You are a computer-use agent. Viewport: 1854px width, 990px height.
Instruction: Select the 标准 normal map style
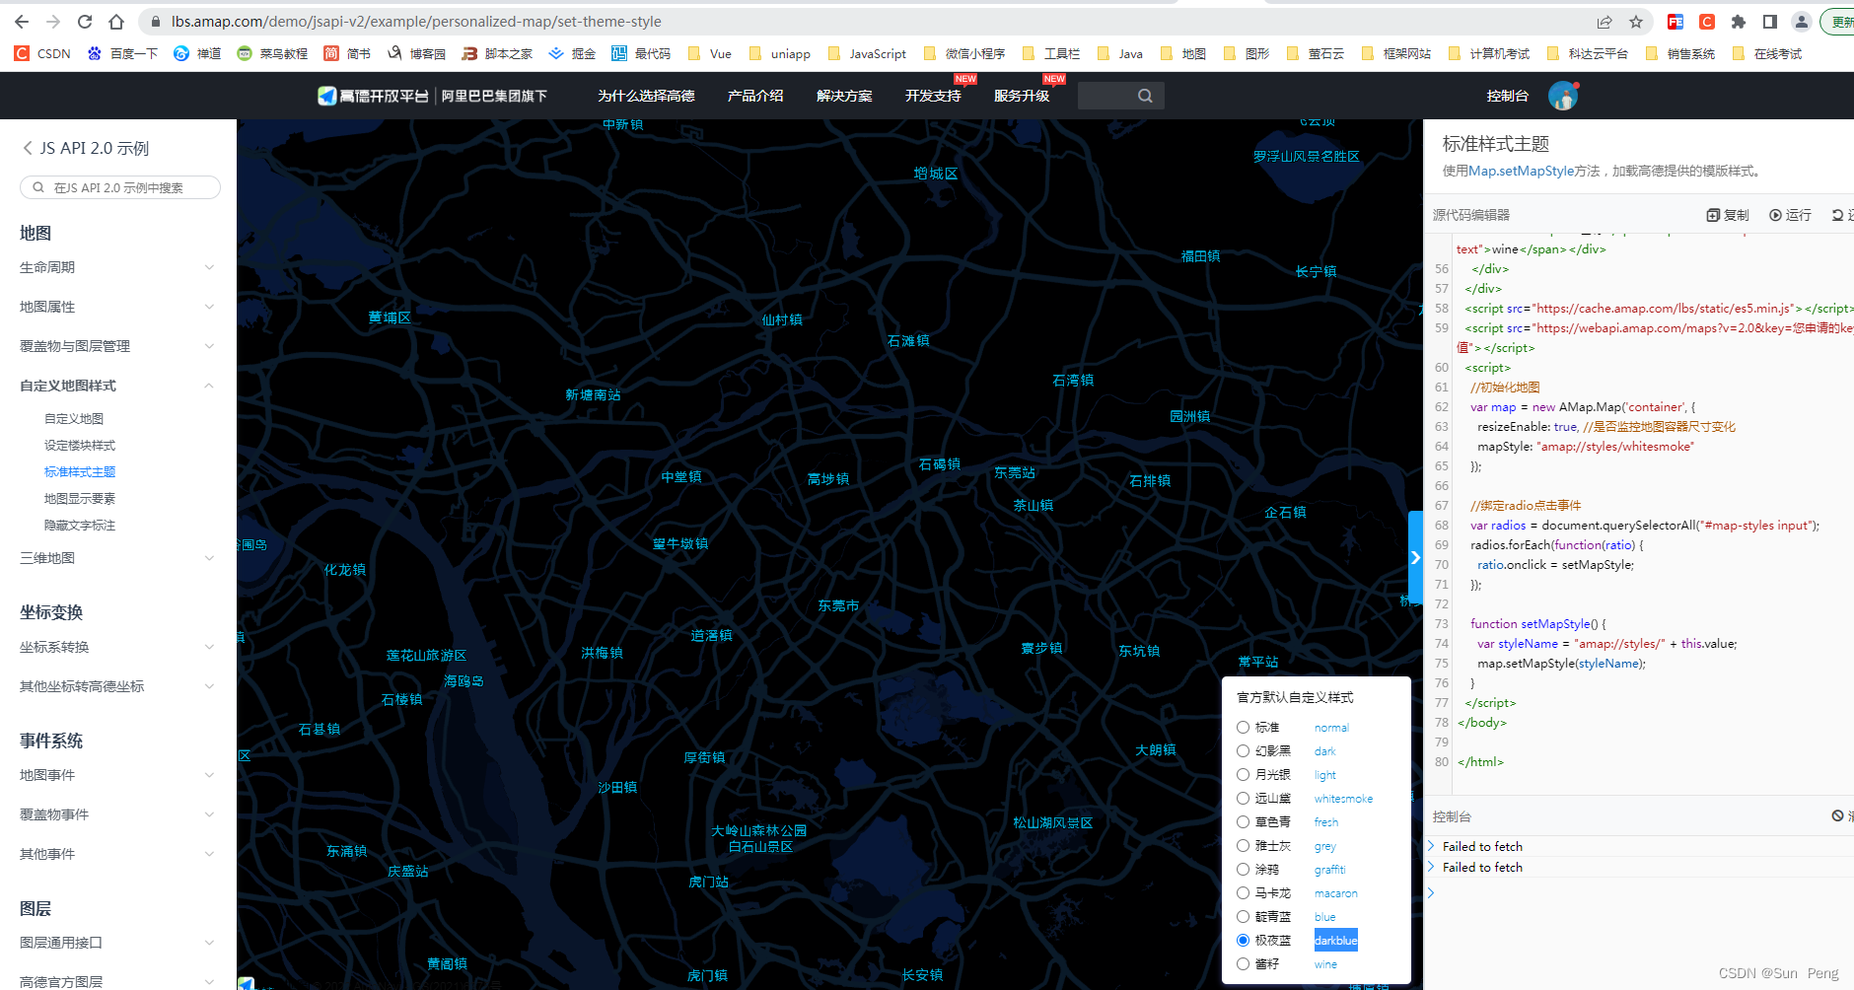1243,727
